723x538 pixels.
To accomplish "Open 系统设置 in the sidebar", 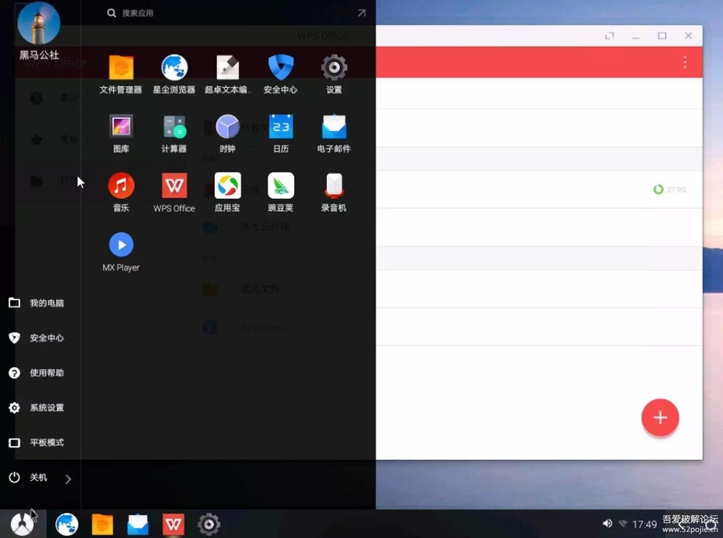I will tap(36, 407).
